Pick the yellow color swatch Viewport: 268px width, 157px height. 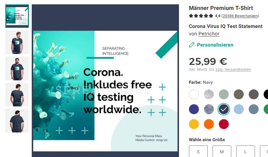coord(194,124)
